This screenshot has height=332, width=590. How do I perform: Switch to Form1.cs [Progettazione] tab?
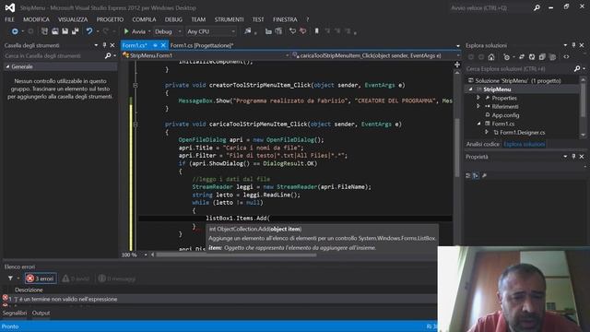pyautogui.click(x=202, y=45)
